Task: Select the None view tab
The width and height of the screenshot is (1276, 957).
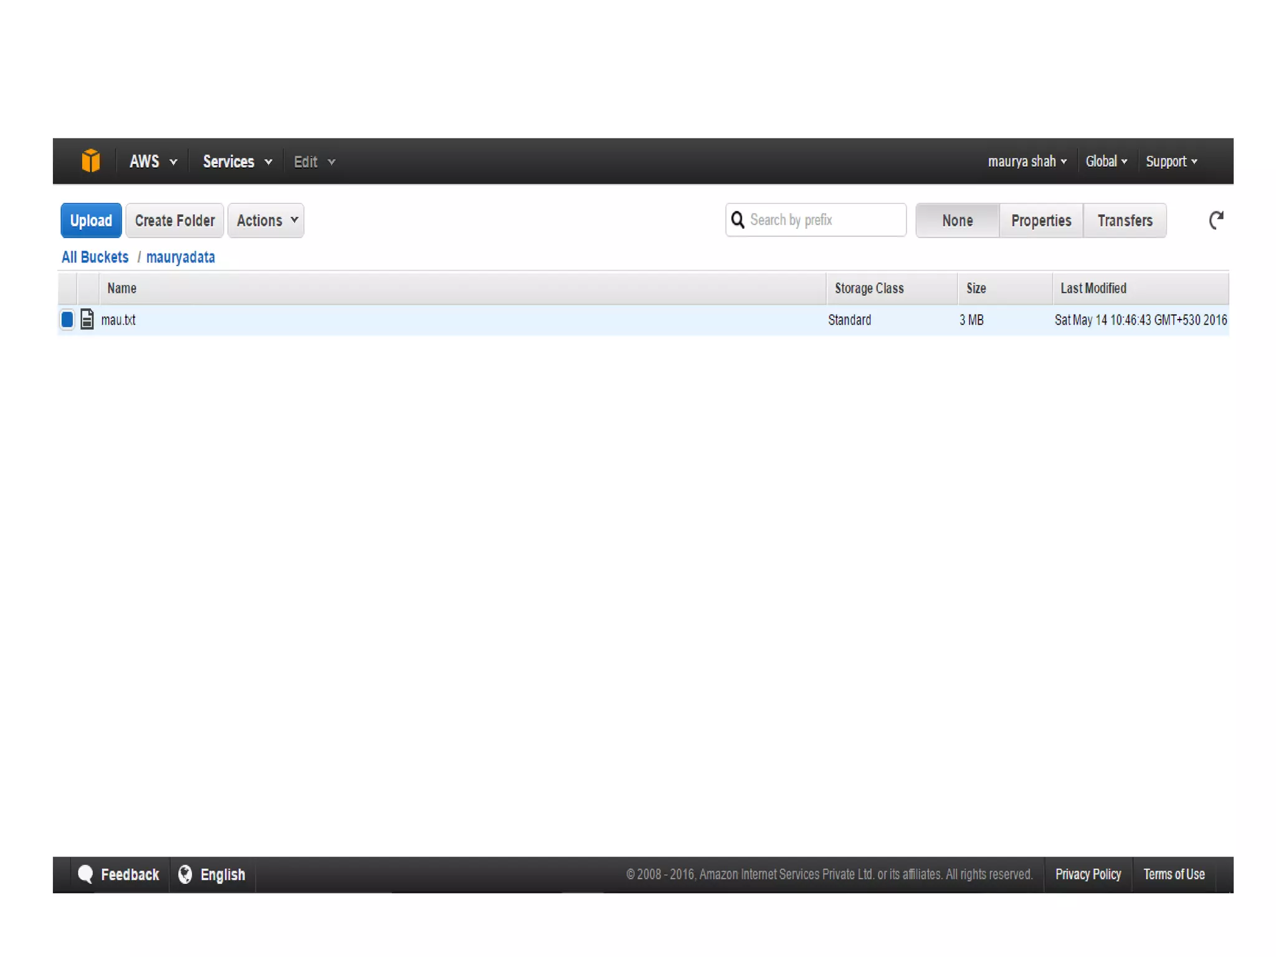Action: [957, 221]
